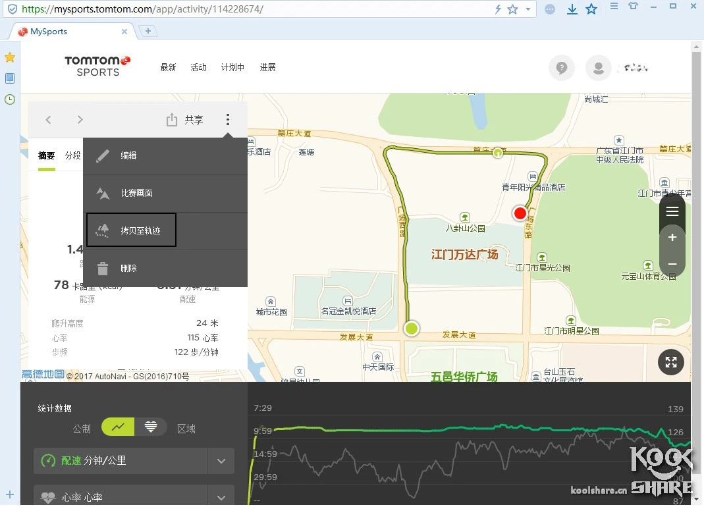The width and height of the screenshot is (704, 507).
Task: Click the route midpoint marker on 篁庄大道
Action: (497, 153)
